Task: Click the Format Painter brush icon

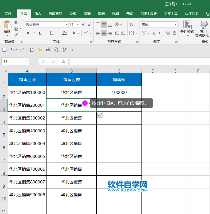Action: click(x=16, y=35)
